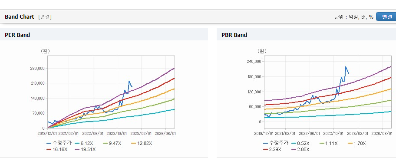Screen dimensions: 396x158
Task: Click the 240,000 y-axis label in PBR chart
Action: (x=254, y=62)
